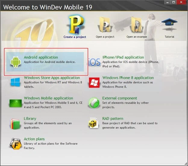Click the RAD pattern cube icon

tap(94, 123)
